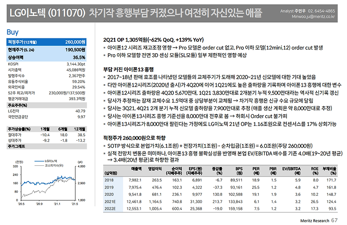Click absolute 12-month return 38.5
347x225 pixels.
point(81,135)
